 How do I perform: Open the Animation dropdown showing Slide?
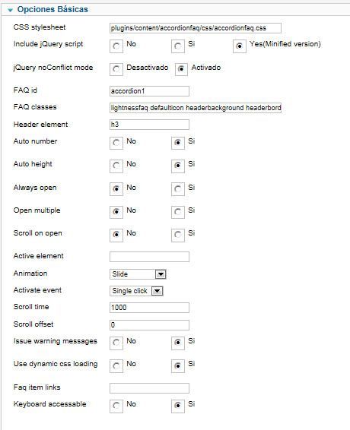point(138,274)
